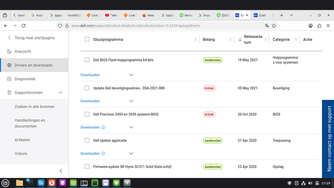Open the Wi-Fi taskbar application icon
Viewport: 334px width, 188px height.
[x=127, y=183]
